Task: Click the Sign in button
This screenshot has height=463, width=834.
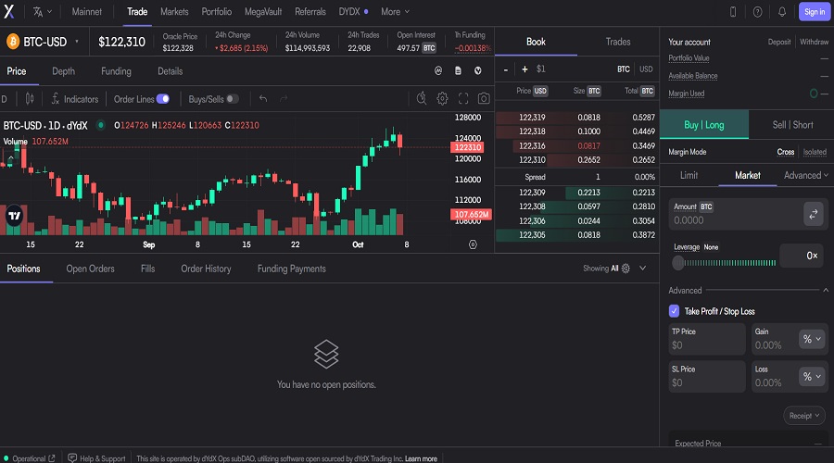Action: (815, 12)
